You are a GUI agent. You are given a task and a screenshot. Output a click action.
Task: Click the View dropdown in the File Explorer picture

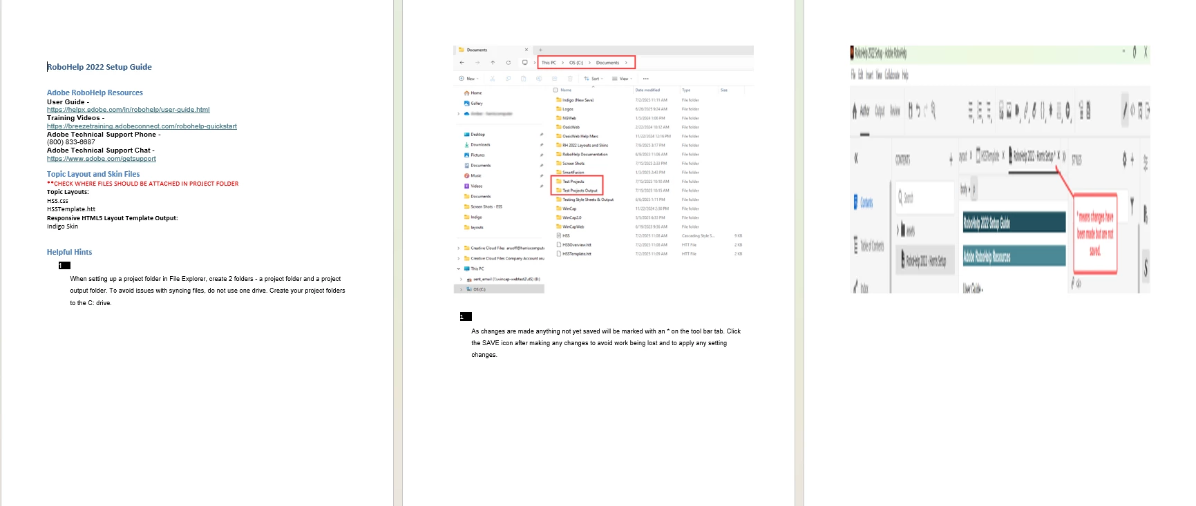623,79
